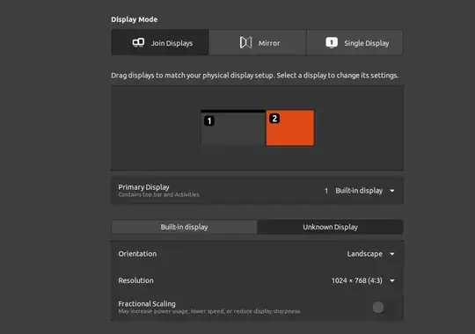Click the Resolution dropdown arrow
This screenshot has height=334, width=475.
pos(392,280)
